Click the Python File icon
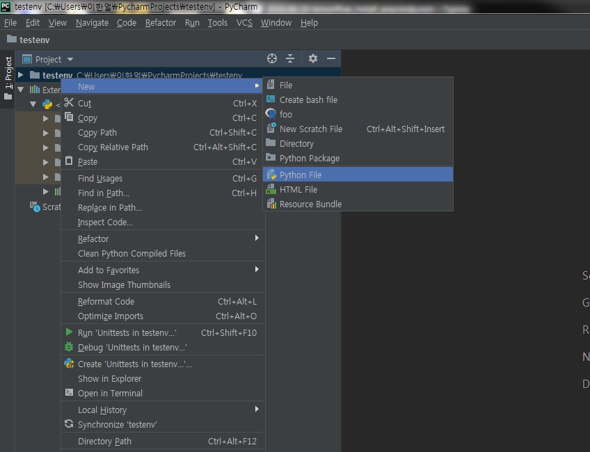Viewport: 590px width, 452px height. 271,175
